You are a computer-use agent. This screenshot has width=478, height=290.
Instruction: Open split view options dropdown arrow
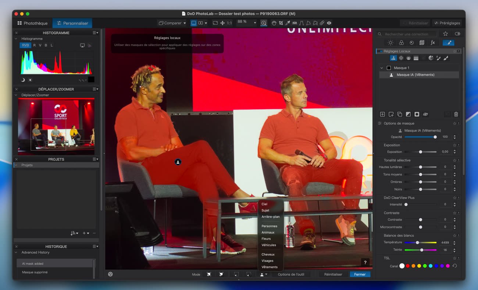(206, 23)
